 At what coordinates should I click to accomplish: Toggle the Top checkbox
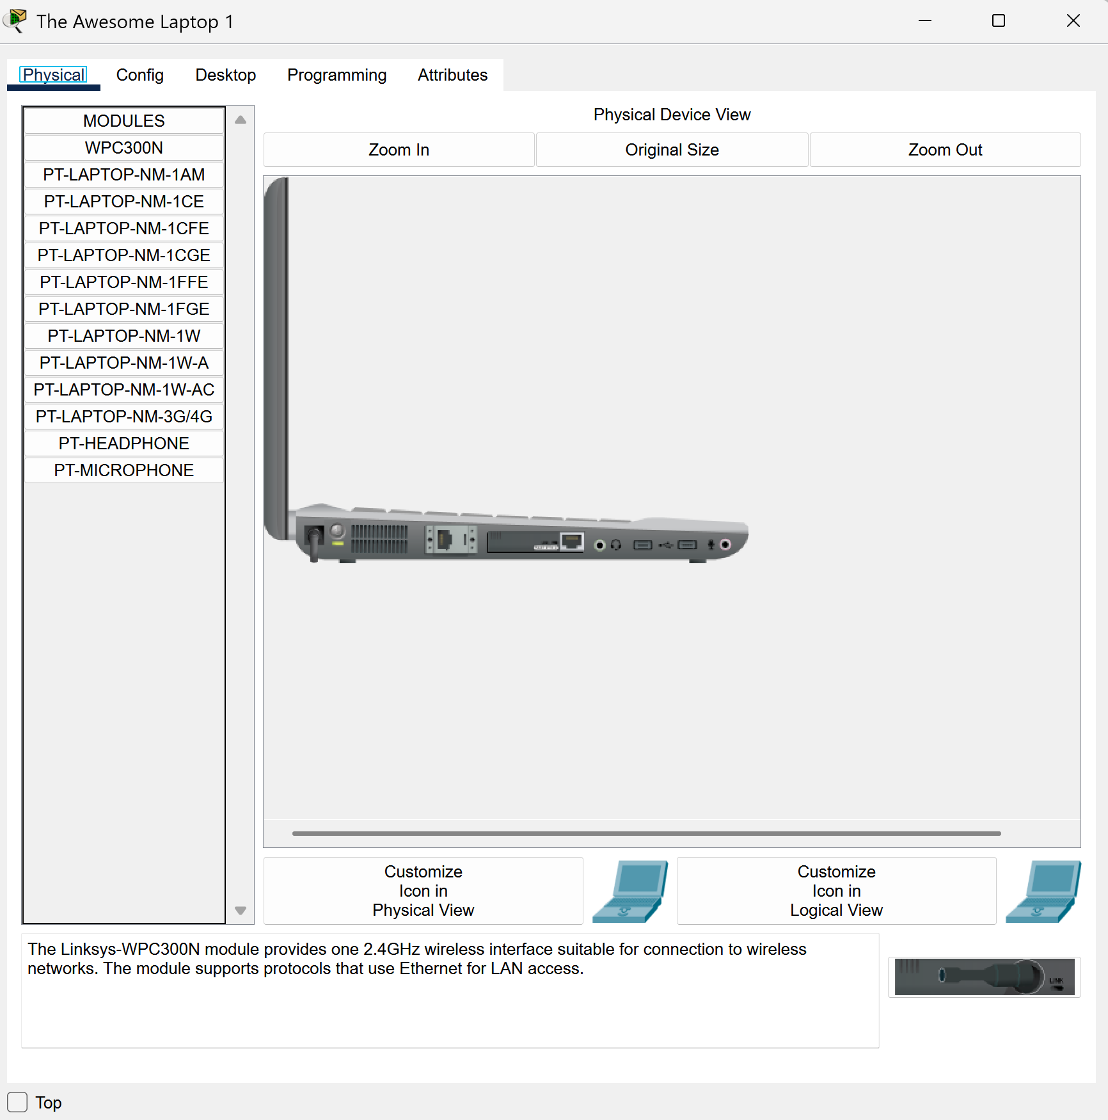coord(17,1102)
